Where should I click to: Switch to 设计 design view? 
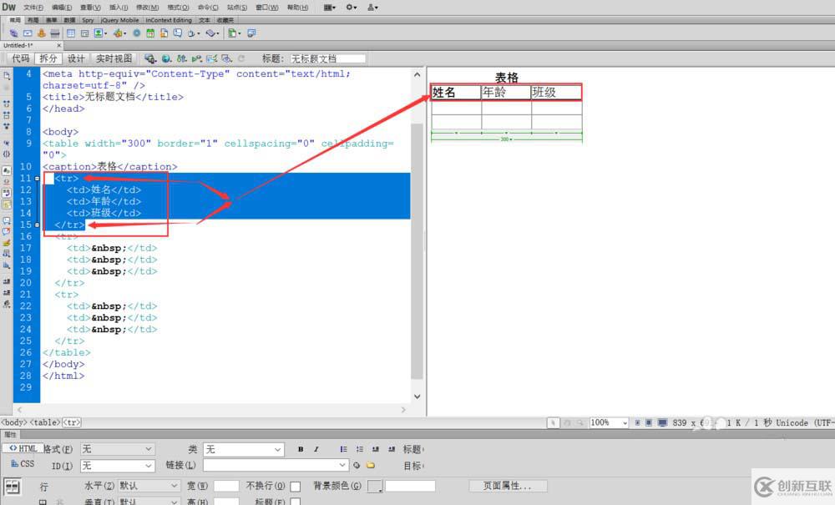tap(76, 58)
